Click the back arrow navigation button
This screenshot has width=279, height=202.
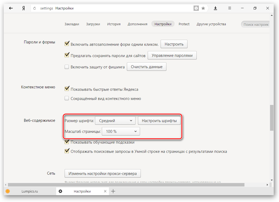[11, 8]
